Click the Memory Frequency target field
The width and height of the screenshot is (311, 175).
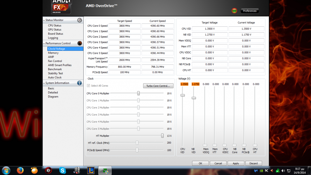[125, 67]
